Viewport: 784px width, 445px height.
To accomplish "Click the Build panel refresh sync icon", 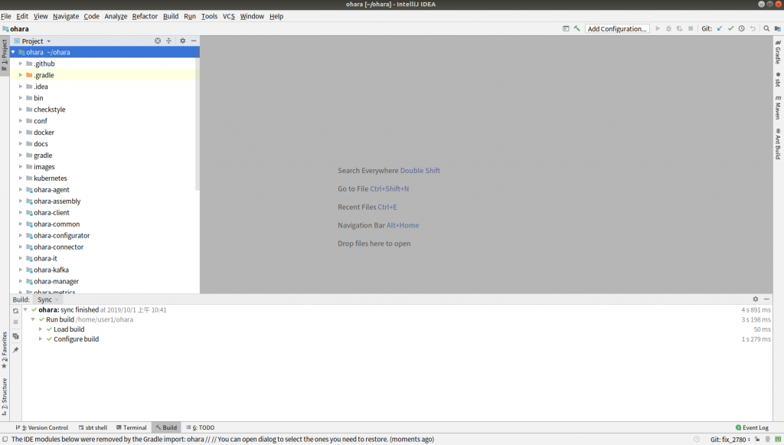I will [x=15, y=310].
